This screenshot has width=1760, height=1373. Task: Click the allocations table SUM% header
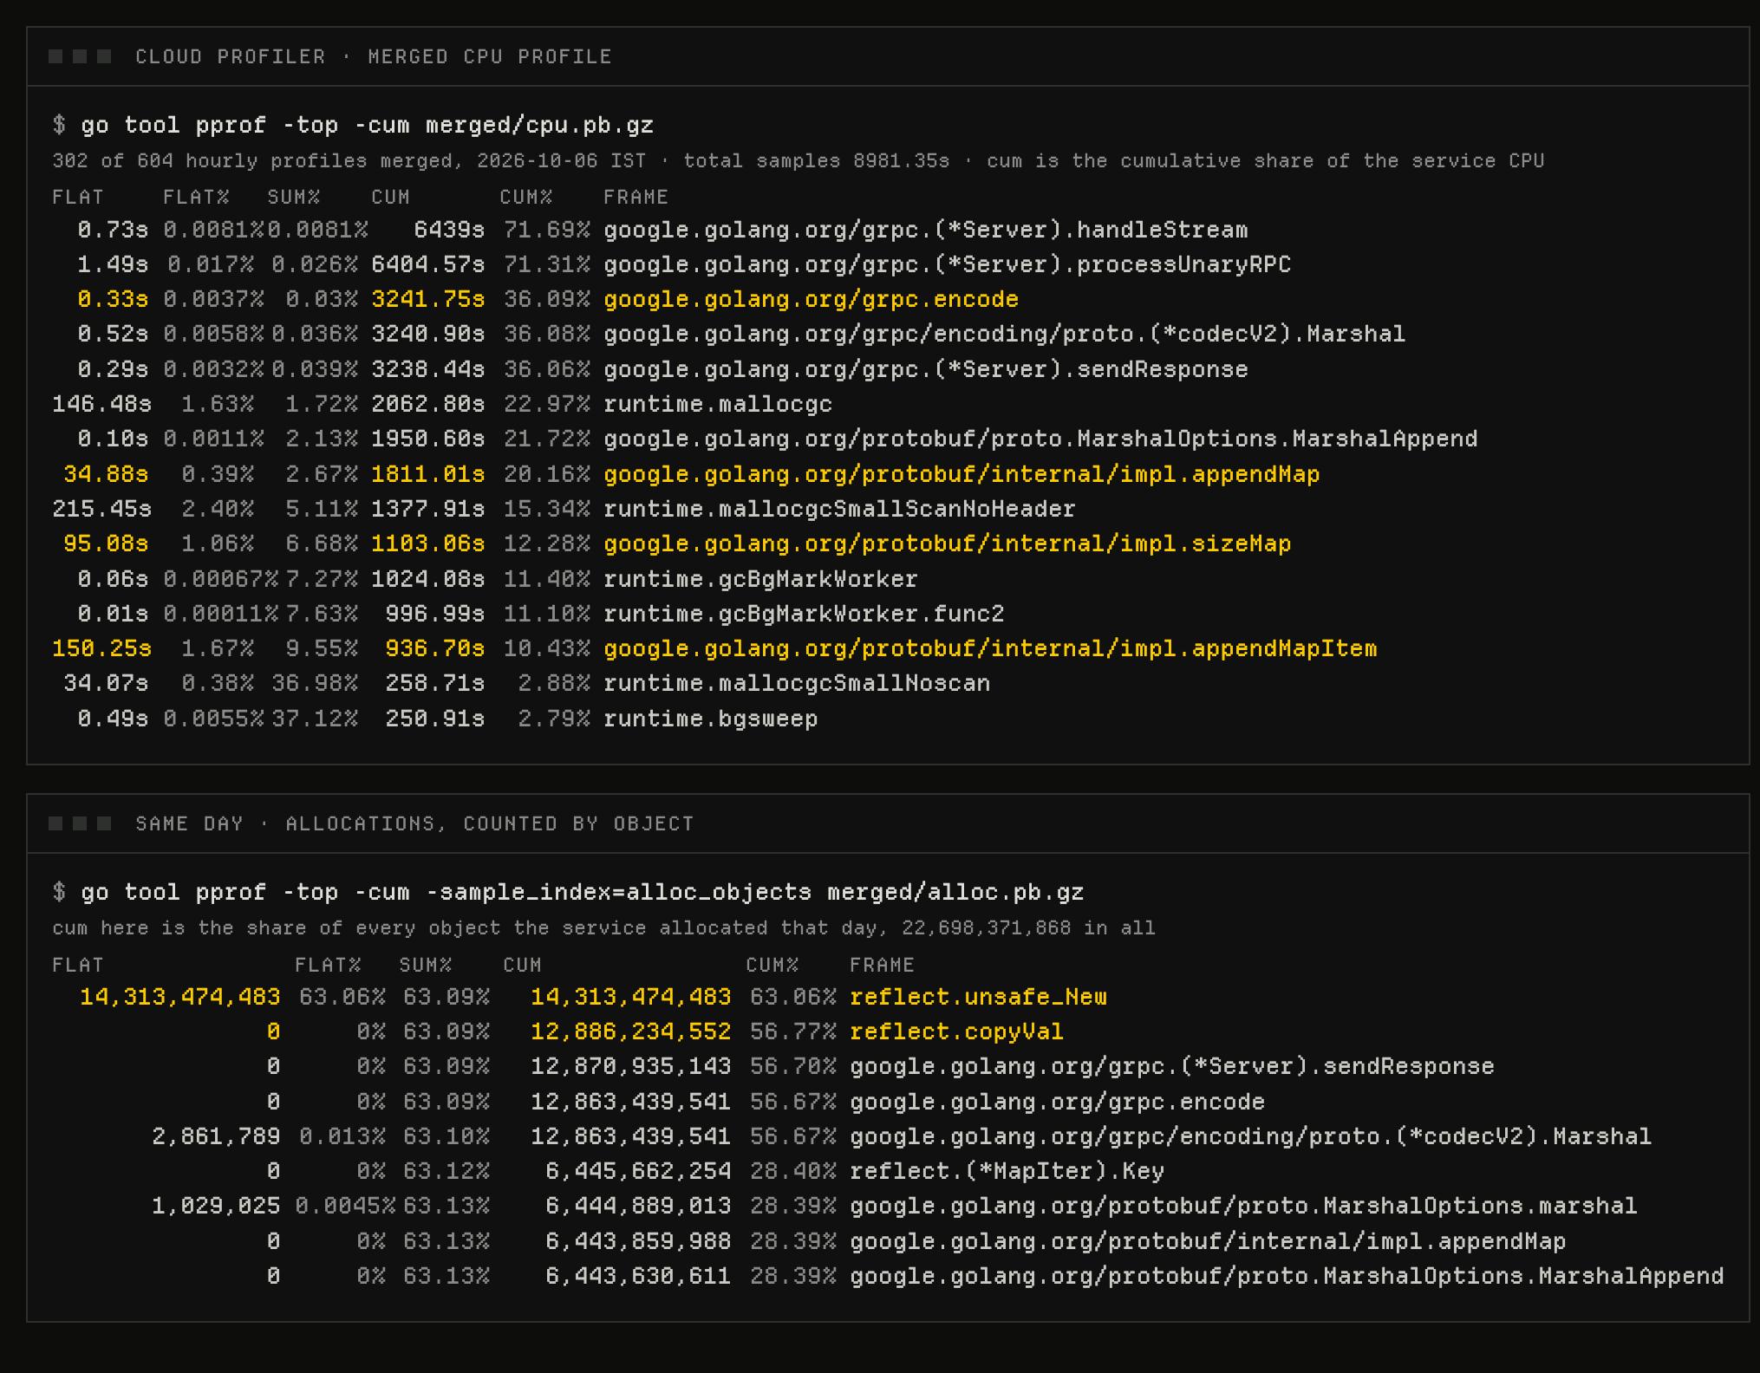coord(426,965)
